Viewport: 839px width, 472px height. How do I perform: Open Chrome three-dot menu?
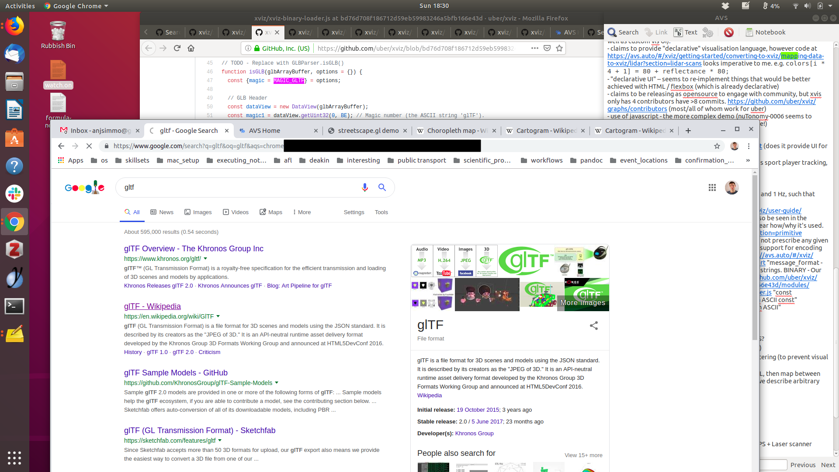pos(749,146)
